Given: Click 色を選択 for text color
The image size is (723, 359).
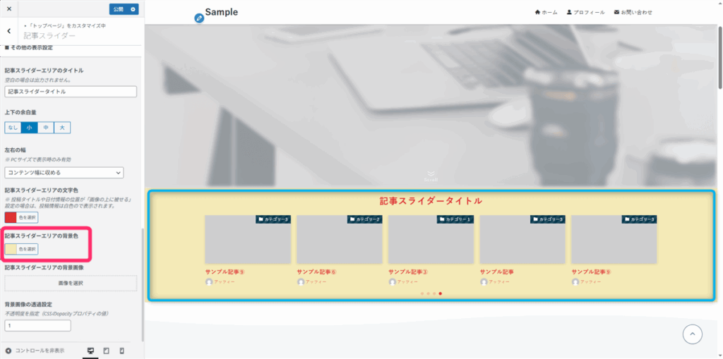Looking at the screenshot, I should click(x=28, y=217).
